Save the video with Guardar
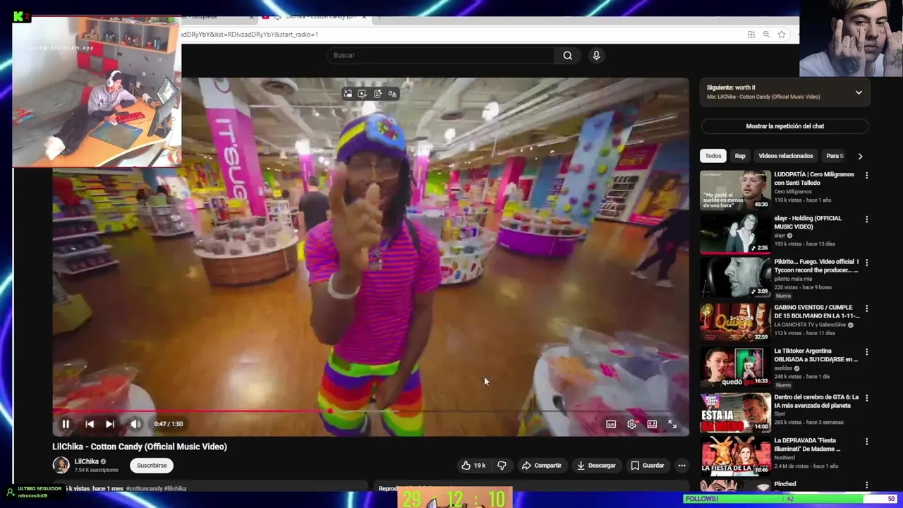This screenshot has width=903, height=508. pos(648,466)
